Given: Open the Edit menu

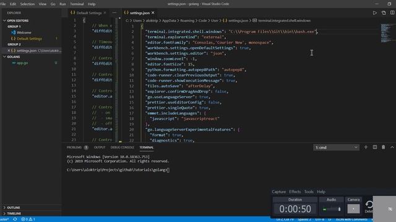Looking at the screenshot, I should click(12, 4).
